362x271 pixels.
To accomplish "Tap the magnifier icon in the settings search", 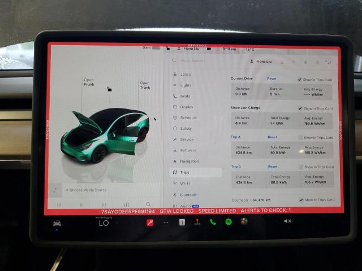I will (174, 60).
